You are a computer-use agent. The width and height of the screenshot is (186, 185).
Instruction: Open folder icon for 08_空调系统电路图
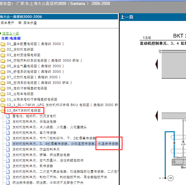click(x=3, y=83)
